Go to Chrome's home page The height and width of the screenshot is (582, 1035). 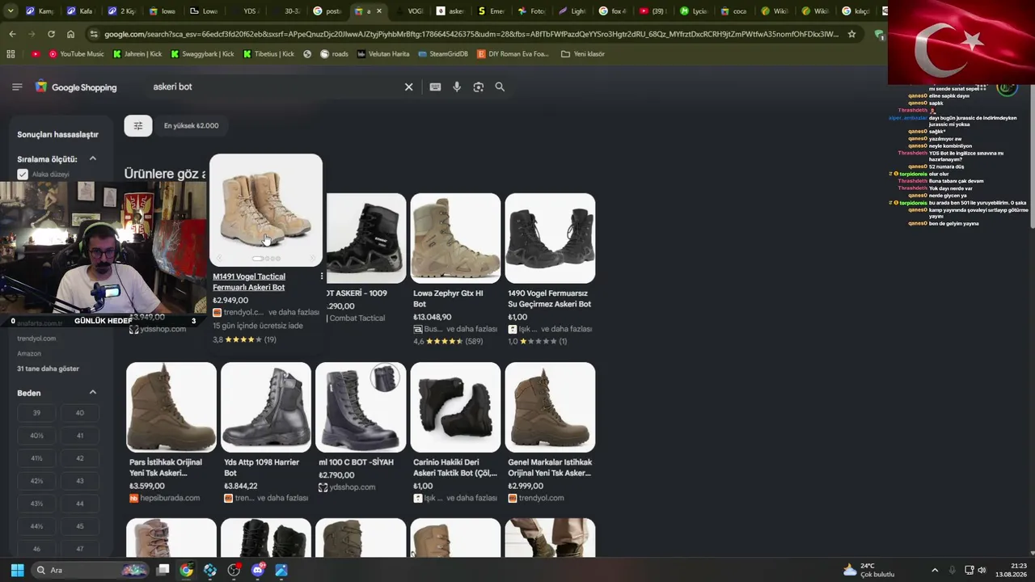(x=70, y=34)
